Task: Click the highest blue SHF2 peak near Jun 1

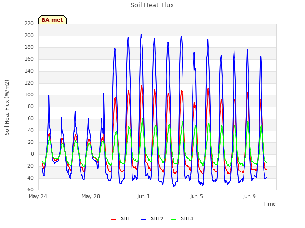Action: coord(141,35)
